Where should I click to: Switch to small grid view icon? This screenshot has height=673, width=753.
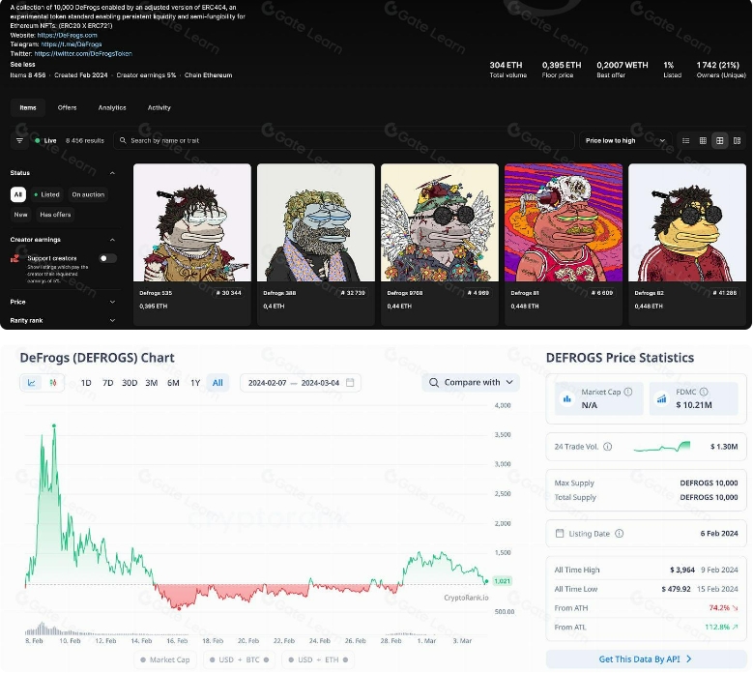coord(703,141)
